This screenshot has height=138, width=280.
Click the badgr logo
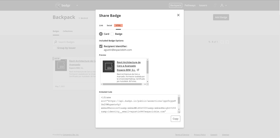point(63,5)
